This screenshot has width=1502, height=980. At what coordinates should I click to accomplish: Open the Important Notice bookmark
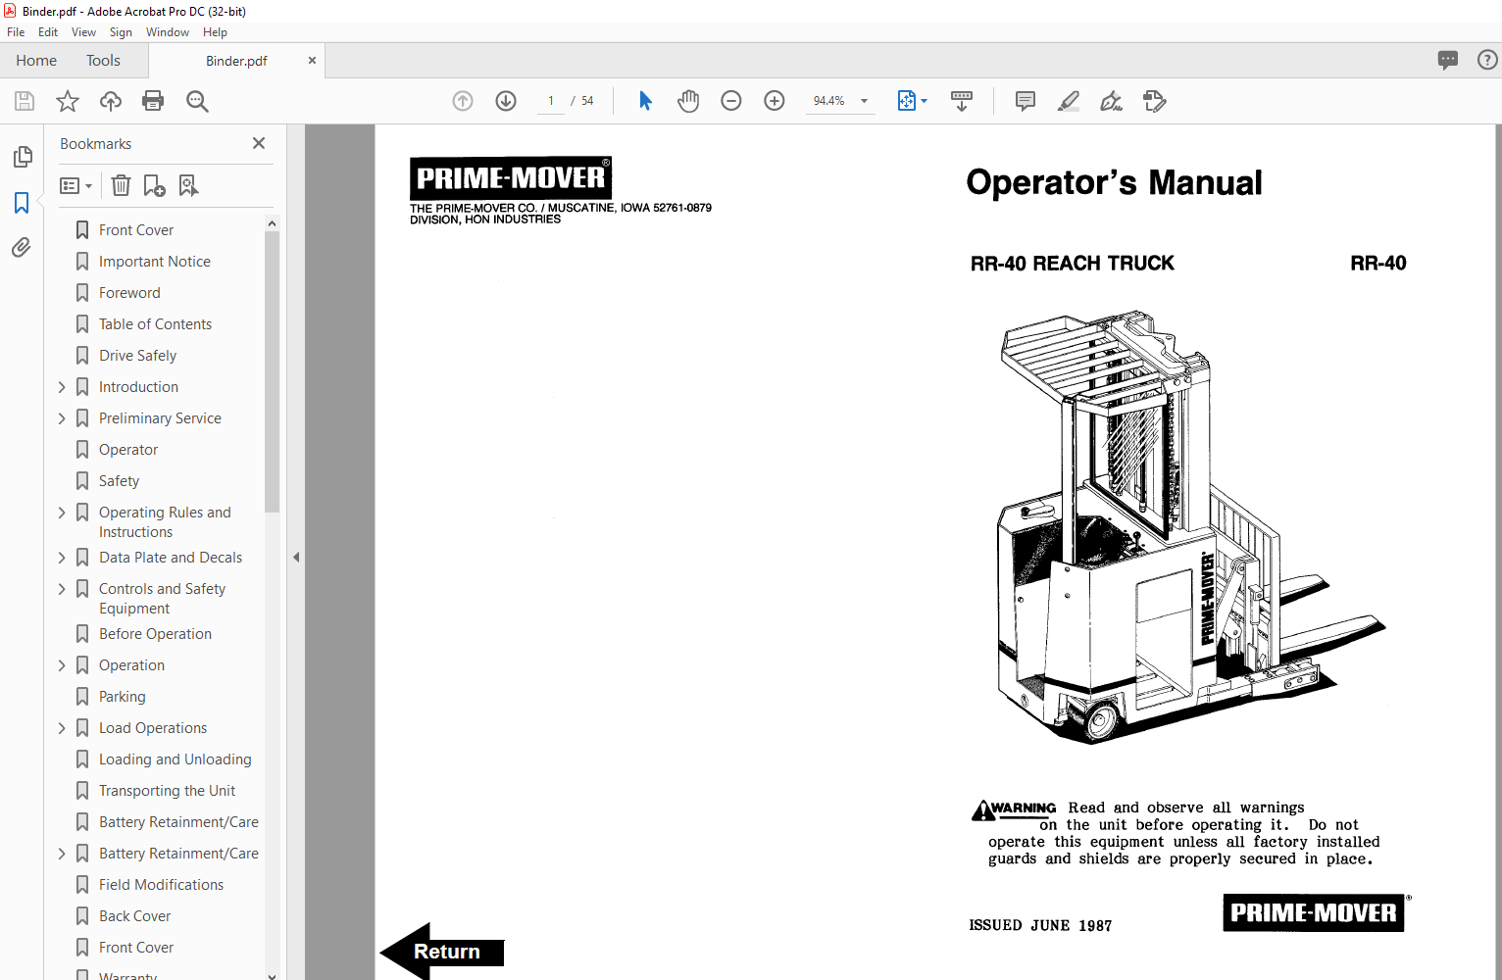[154, 262]
